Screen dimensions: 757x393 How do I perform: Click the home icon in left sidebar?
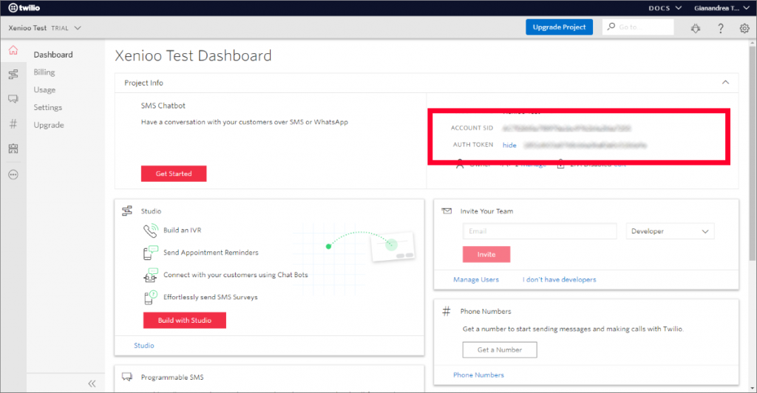point(13,51)
